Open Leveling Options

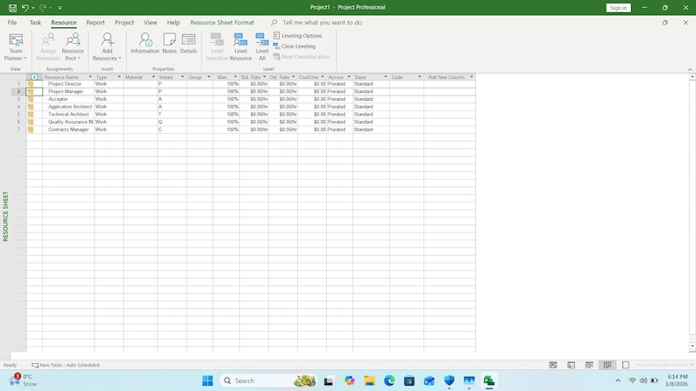(x=298, y=35)
